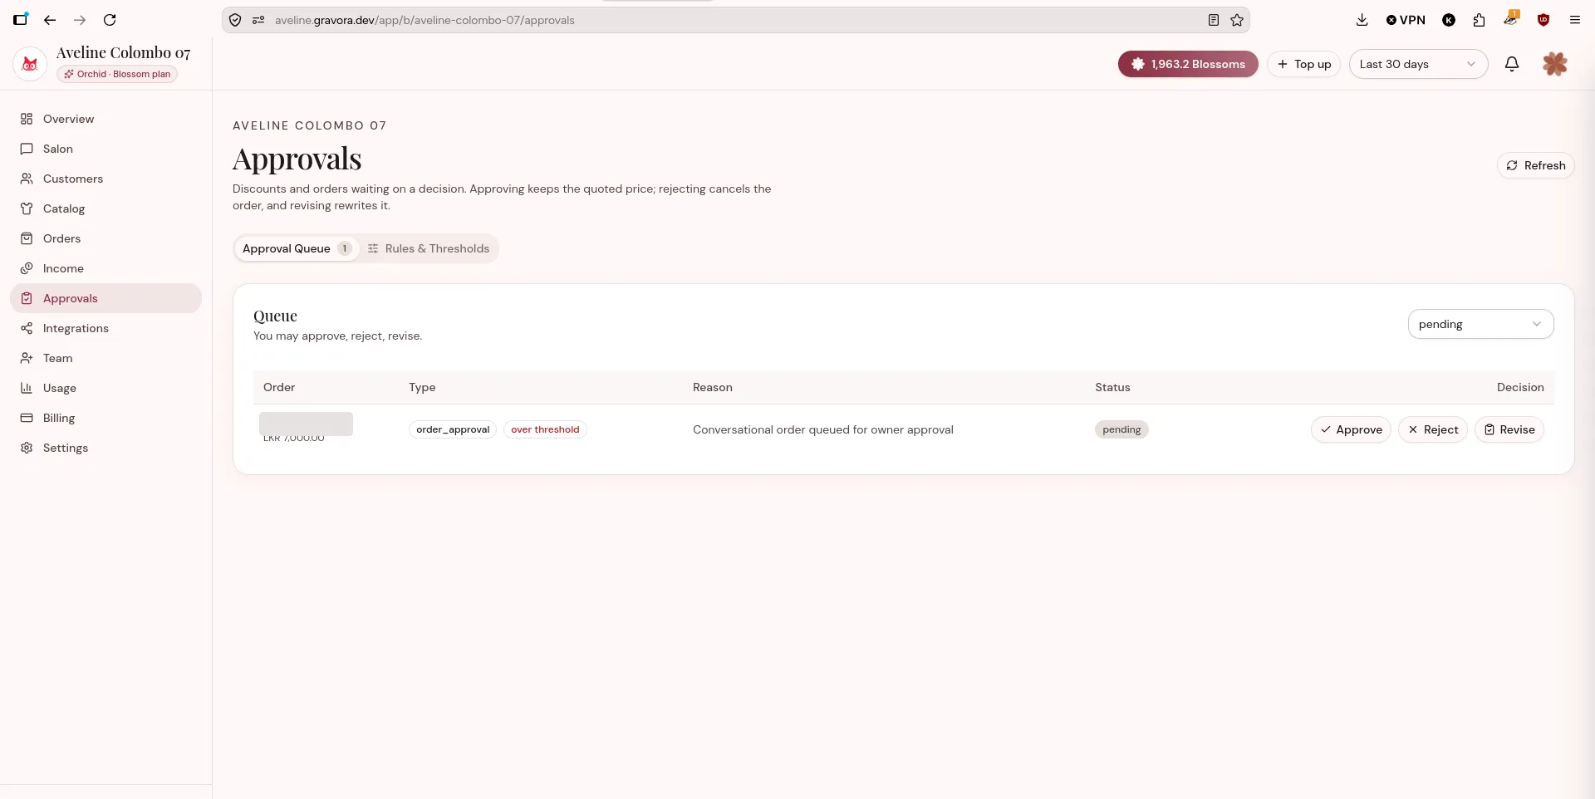This screenshot has height=799, width=1595.
Task: Reject the pending order
Action: (x=1433, y=429)
